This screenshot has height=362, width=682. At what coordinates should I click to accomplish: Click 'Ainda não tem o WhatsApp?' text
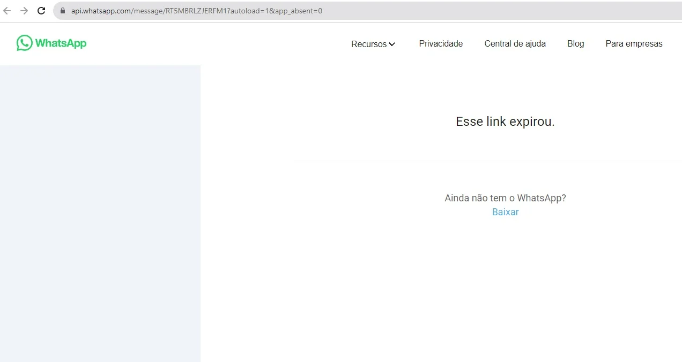505,198
